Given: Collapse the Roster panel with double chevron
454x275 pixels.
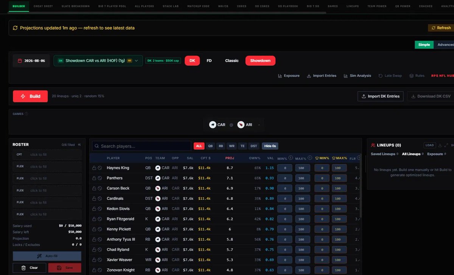Looking at the screenshot, I should pos(79,145).
